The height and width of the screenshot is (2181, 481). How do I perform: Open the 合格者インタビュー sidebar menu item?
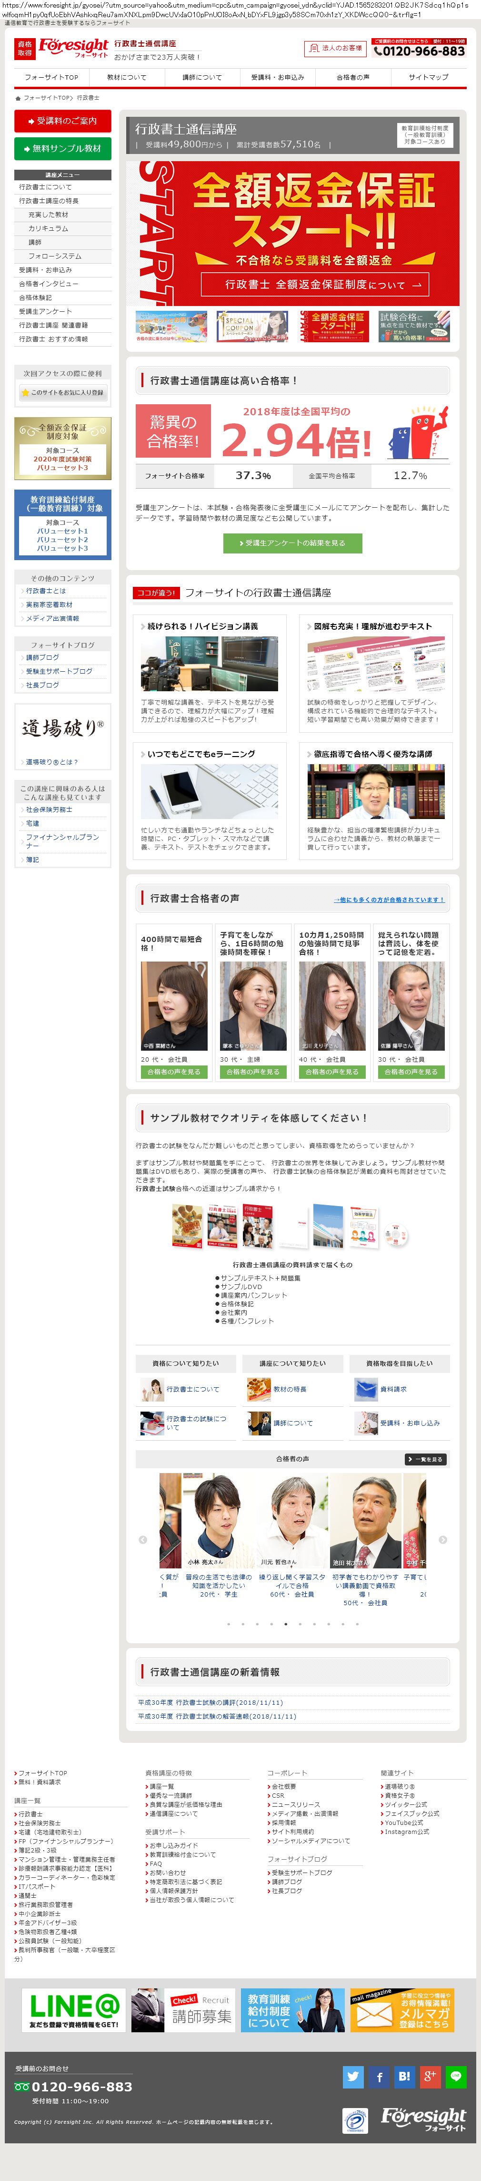(x=62, y=284)
